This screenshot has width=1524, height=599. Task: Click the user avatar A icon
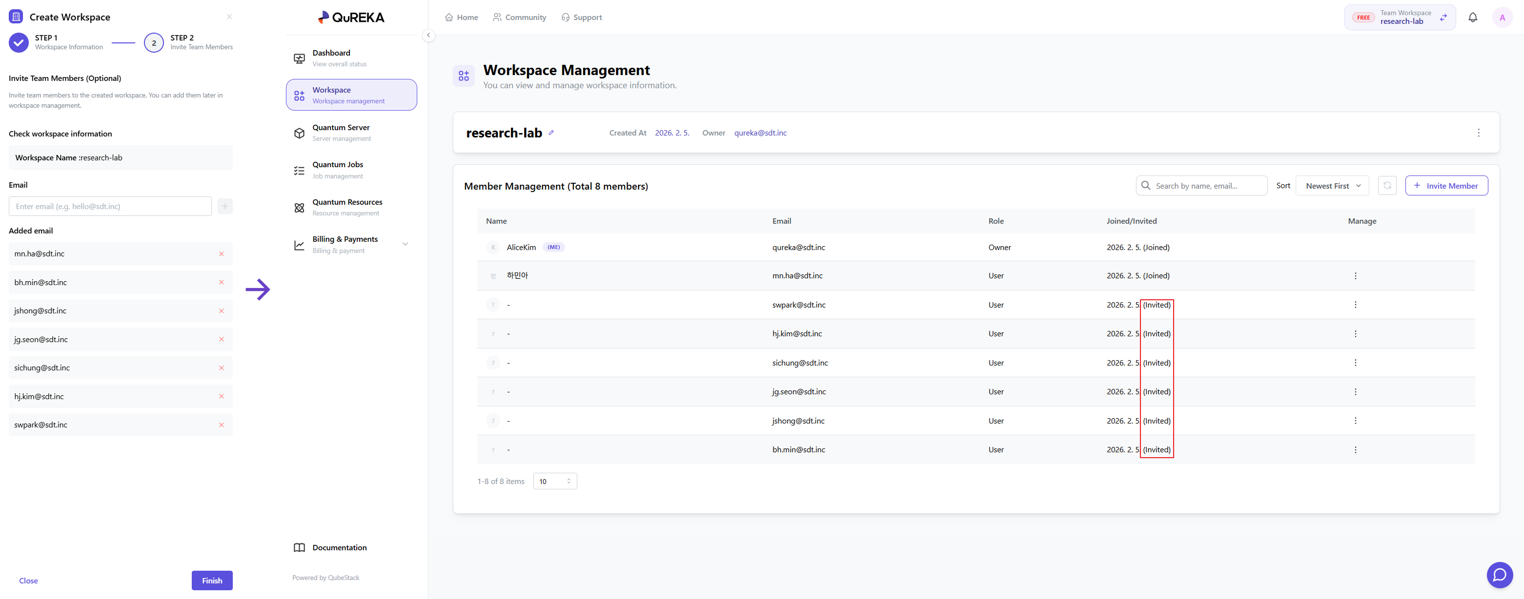click(x=1502, y=17)
